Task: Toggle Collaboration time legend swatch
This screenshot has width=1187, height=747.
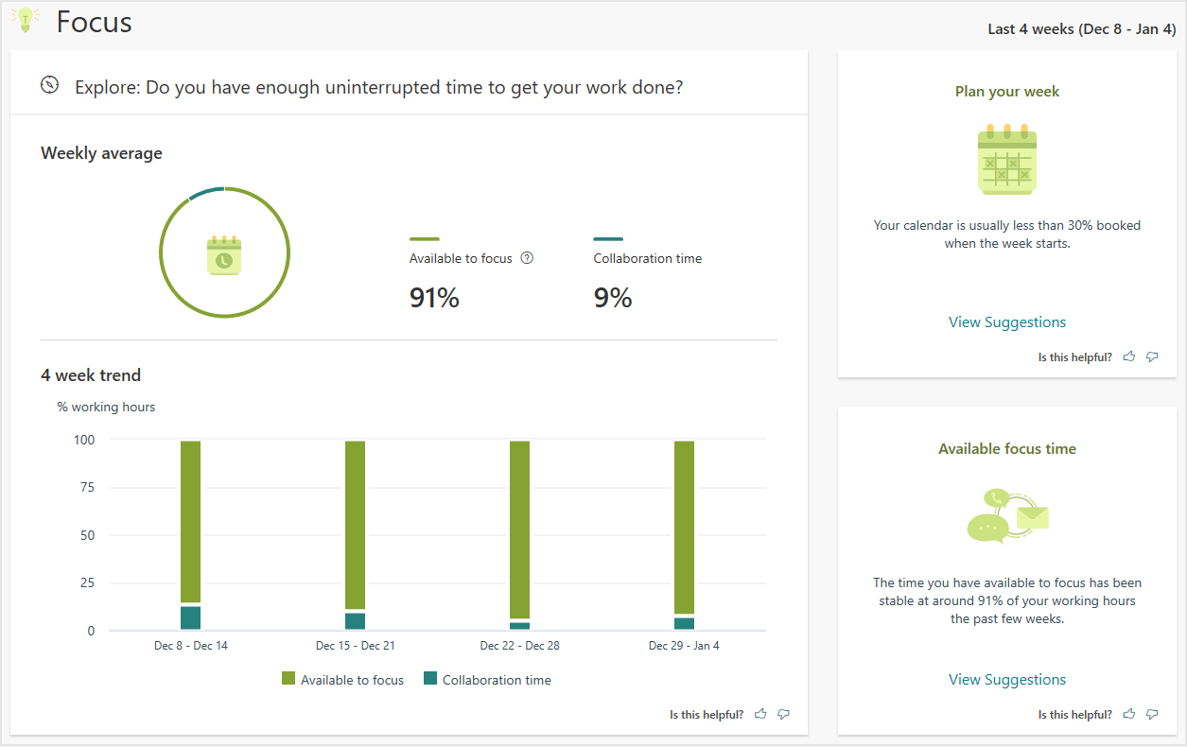Action: pyautogui.click(x=430, y=679)
